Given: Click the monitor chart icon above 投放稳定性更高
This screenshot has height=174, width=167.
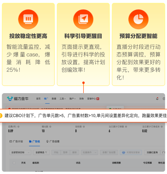Looking at the screenshot, I should [x=28, y=19].
